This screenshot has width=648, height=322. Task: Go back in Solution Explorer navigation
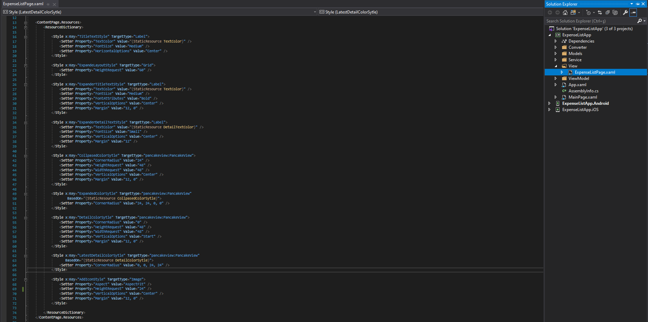coord(550,12)
